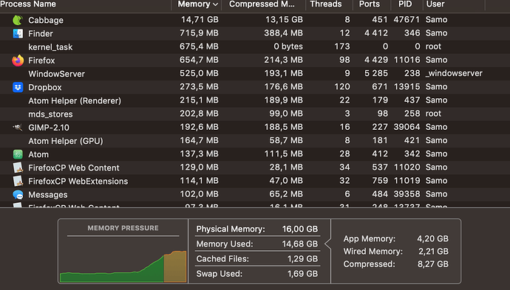This screenshot has height=290, width=510.
Task: Click the FirefoxCP WebExtensions icon
Action: (18, 181)
